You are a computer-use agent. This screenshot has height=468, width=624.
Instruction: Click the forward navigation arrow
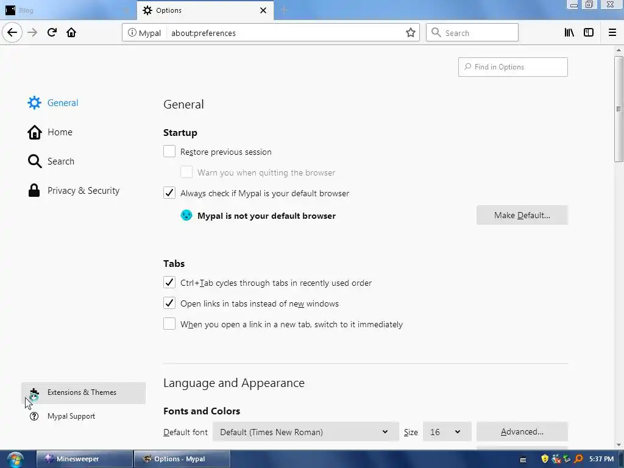[32, 33]
